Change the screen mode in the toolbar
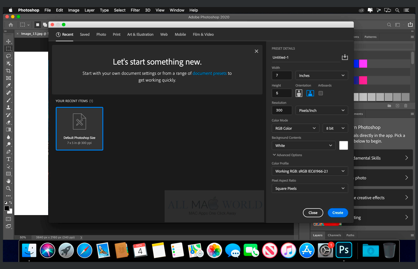This screenshot has height=269, width=418. click(x=9, y=226)
